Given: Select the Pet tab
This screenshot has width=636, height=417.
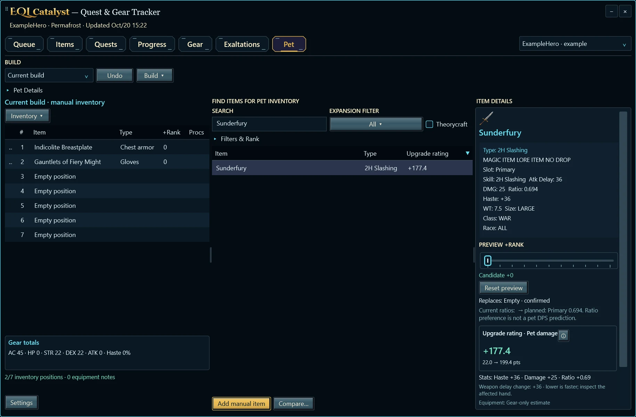Looking at the screenshot, I should tap(289, 44).
